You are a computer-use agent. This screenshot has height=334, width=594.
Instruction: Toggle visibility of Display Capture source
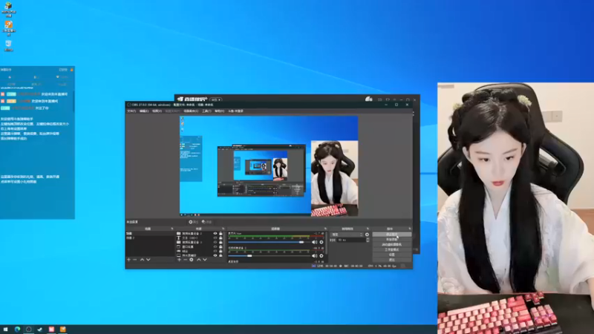(x=215, y=255)
